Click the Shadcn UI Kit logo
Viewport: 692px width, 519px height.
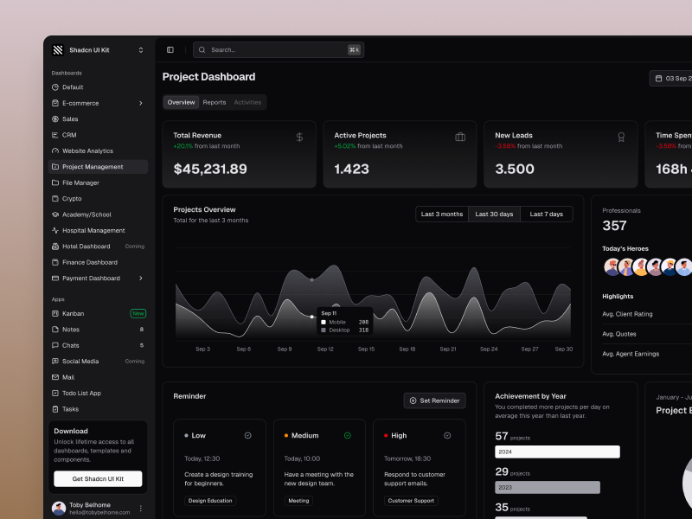pos(57,49)
